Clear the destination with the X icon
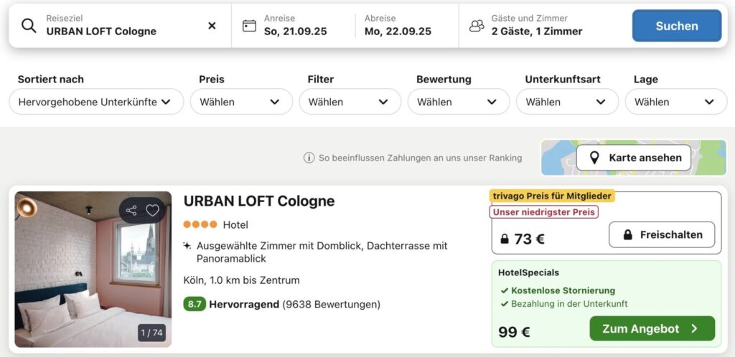Screen dimensions: 735x357 (x=212, y=26)
